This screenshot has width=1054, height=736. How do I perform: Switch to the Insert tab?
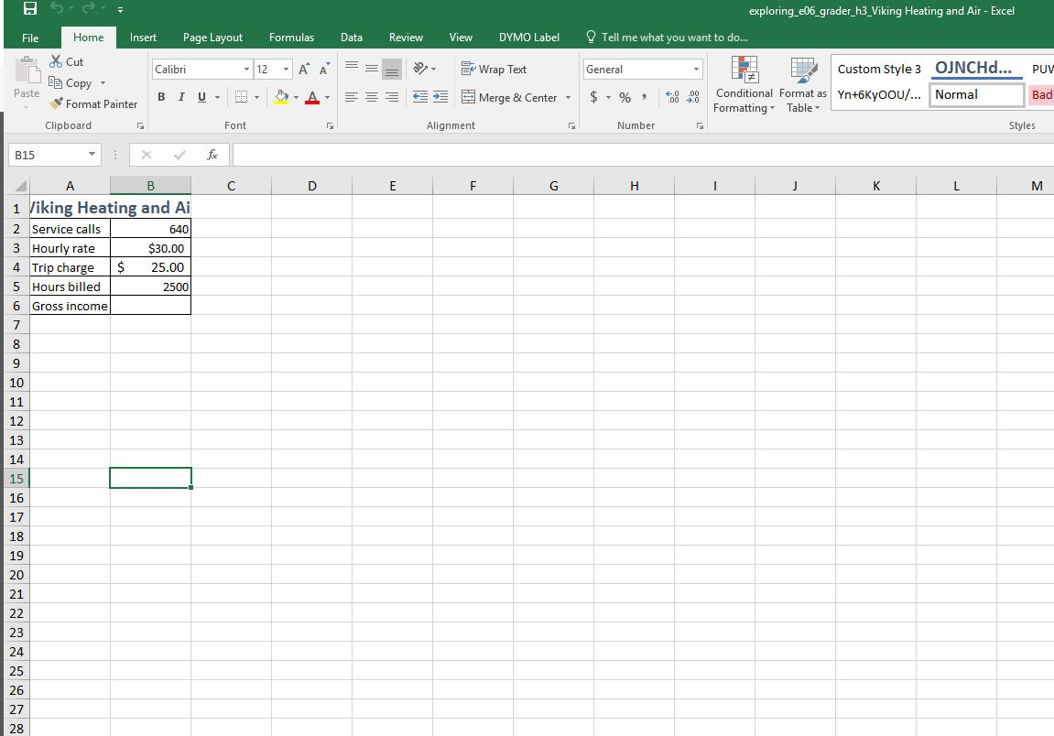[143, 38]
